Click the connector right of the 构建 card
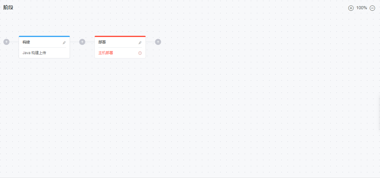The height and width of the screenshot is (178, 380). tap(75, 42)
